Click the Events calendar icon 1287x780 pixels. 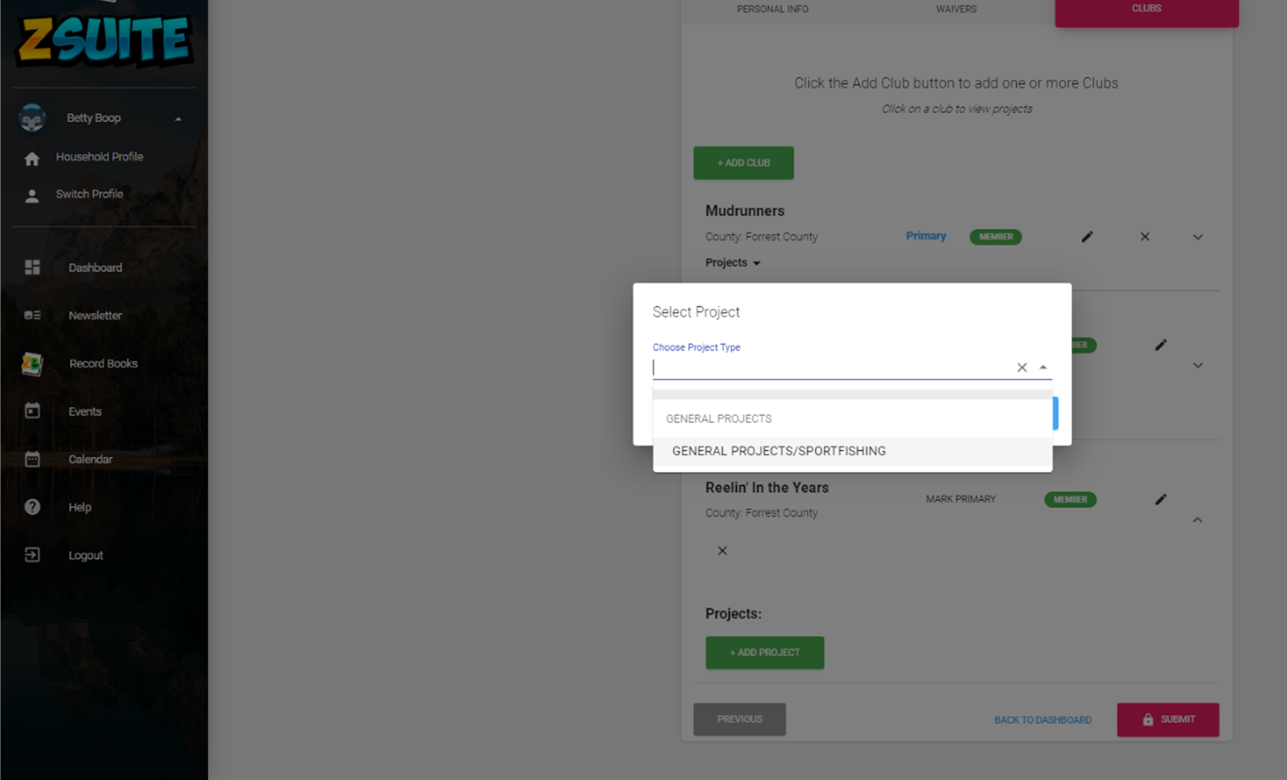[x=33, y=411]
